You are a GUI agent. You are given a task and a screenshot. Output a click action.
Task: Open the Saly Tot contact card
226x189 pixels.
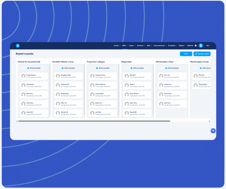(68, 104)
